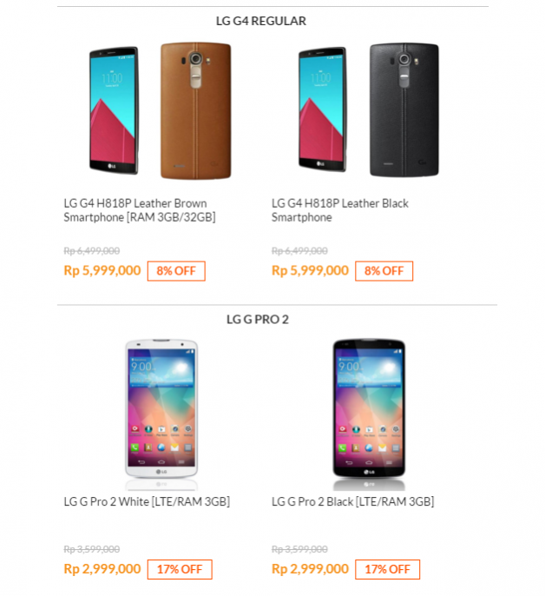Viewport: 545px width, 596px height.
Task: Click 8% OFF badge under Leather Black phone
Action: (x=384, y=271)
